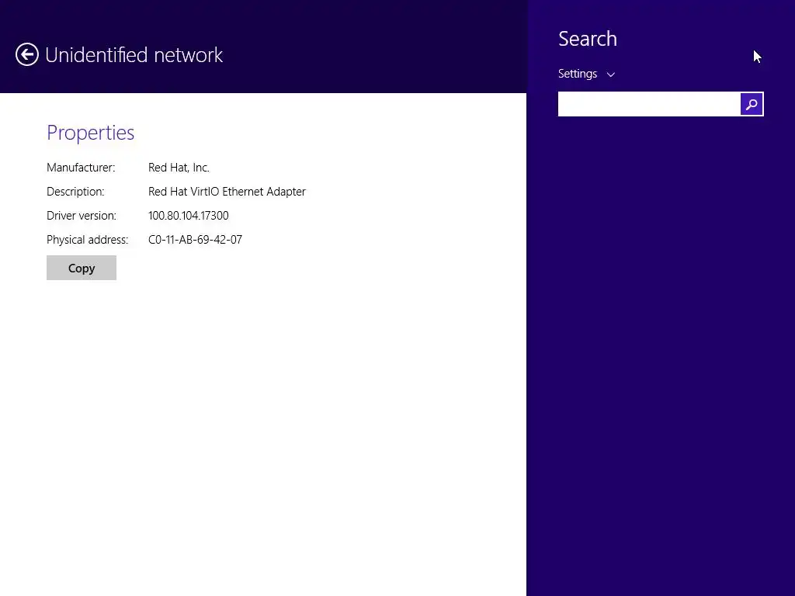This screenshot has height=596, width=795.
Task: Focus the Search text box
Action: [649, 104]
